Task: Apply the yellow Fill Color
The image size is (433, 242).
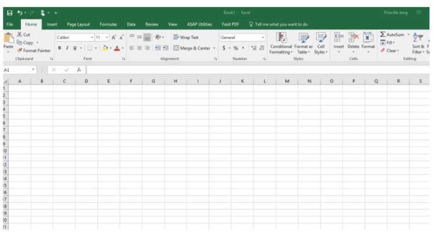Action: click(x=105, y=48)
